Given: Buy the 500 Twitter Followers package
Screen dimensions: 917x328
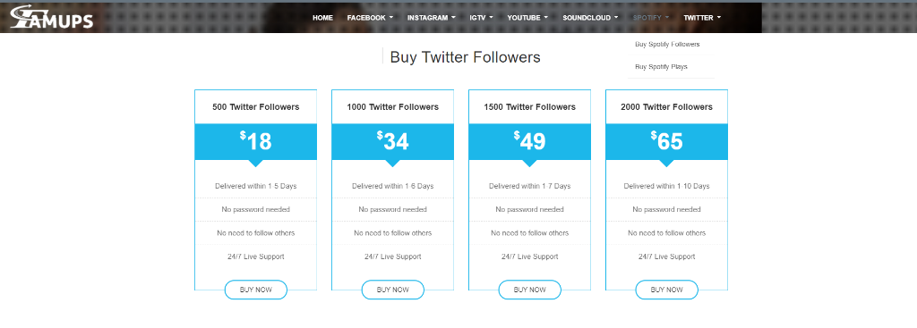Looking at the screenshot, I should pos(255,290).
